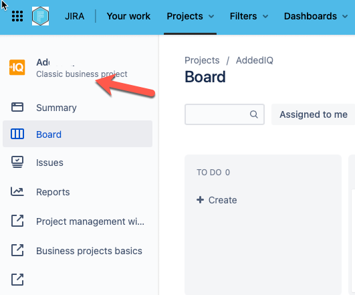Click the Reports chart icon in sidebar
This screenshot has width=355, height=295.
[17, 192]
